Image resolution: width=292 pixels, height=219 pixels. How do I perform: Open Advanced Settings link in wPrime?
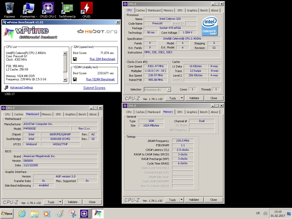click(21, 87)
